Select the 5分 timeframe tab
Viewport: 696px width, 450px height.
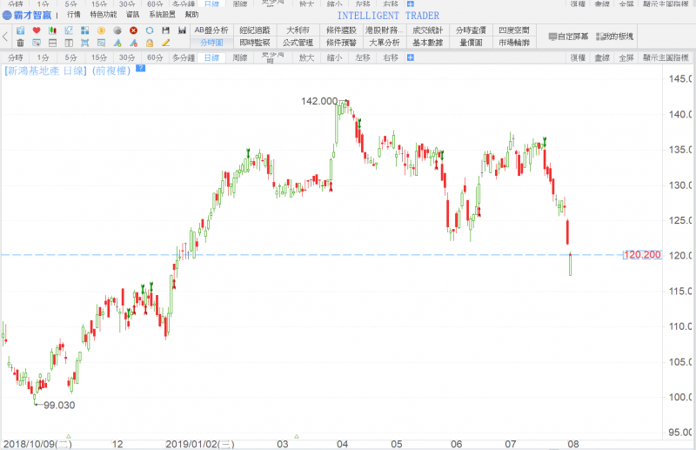click(x=70, y=57)
